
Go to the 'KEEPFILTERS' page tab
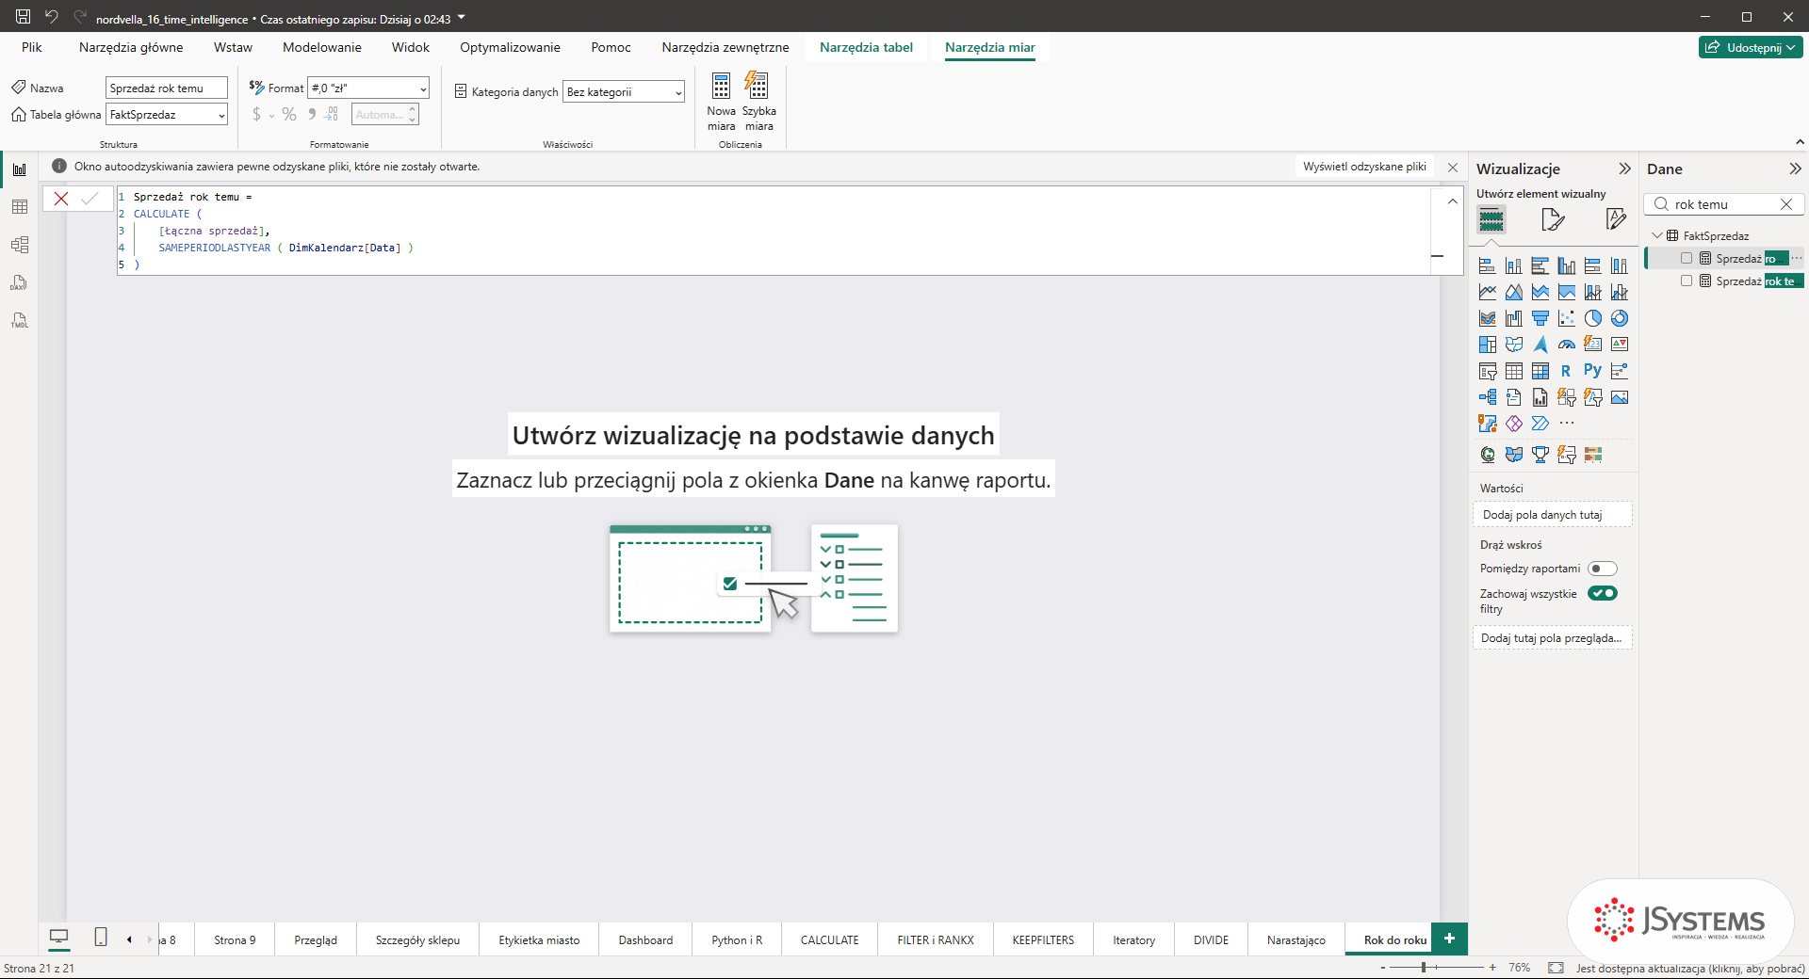point(1043,939)
